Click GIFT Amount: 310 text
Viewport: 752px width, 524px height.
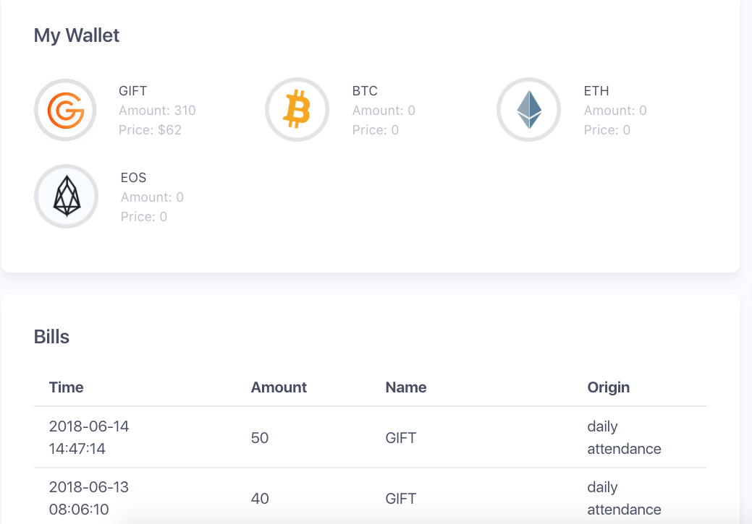coord(157,111)
